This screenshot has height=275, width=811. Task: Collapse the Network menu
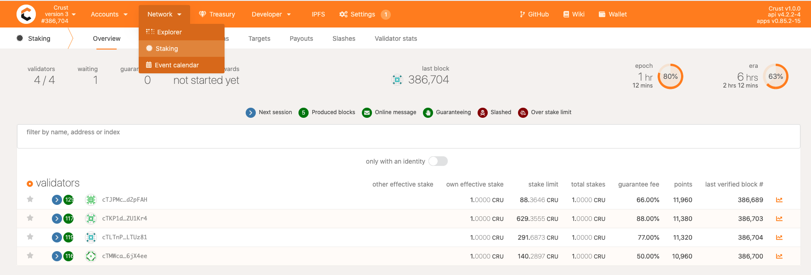click(x=164, y=14)
